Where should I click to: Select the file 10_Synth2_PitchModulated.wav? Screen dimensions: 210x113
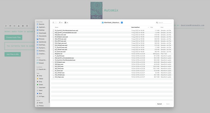(x=112, y=60)
